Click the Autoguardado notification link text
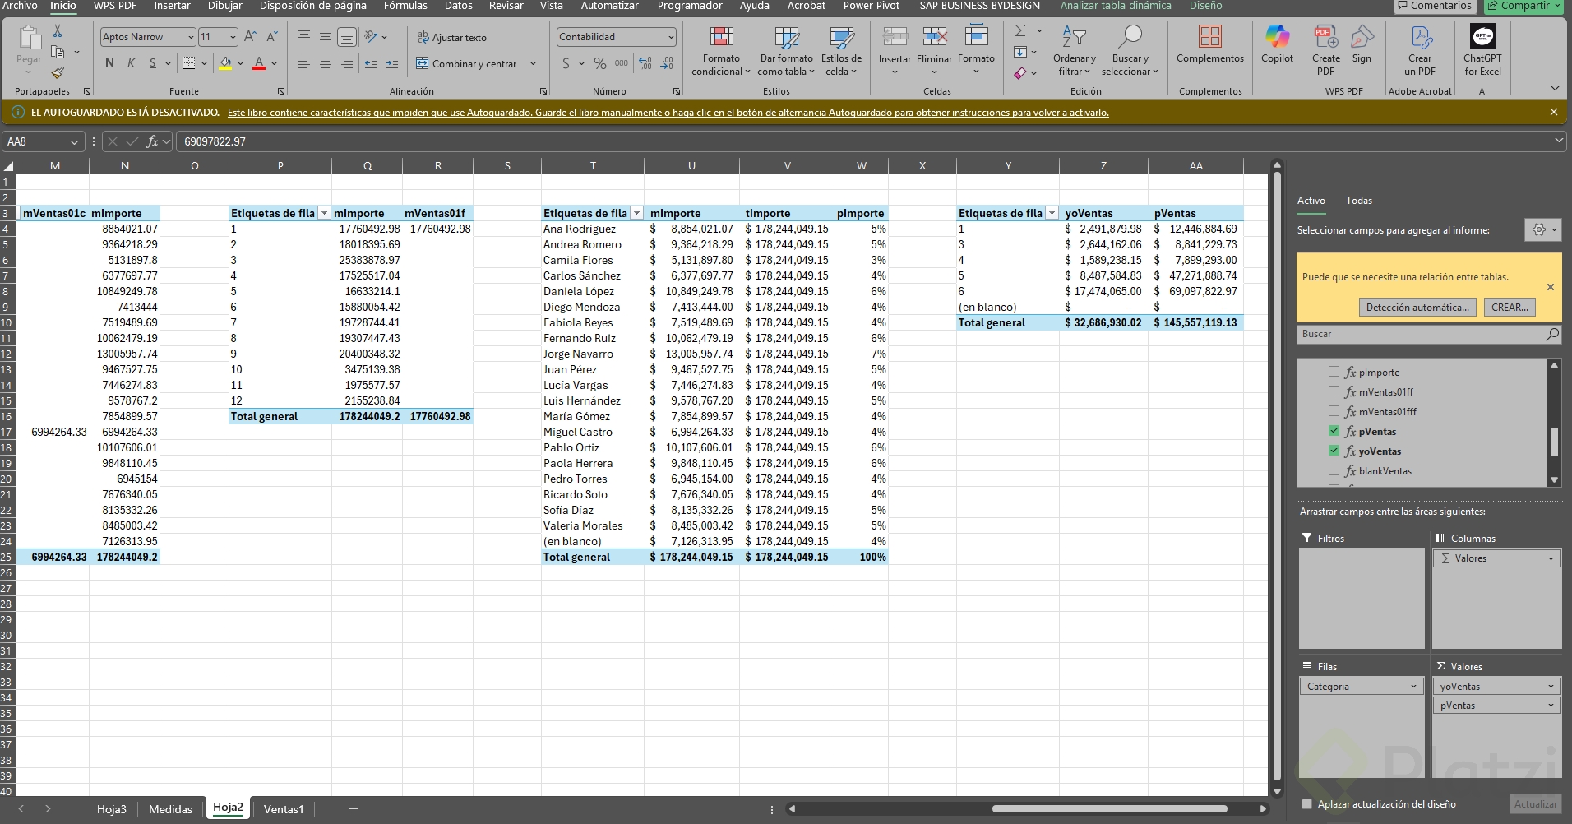The image size is (1572, 824). 668,113
